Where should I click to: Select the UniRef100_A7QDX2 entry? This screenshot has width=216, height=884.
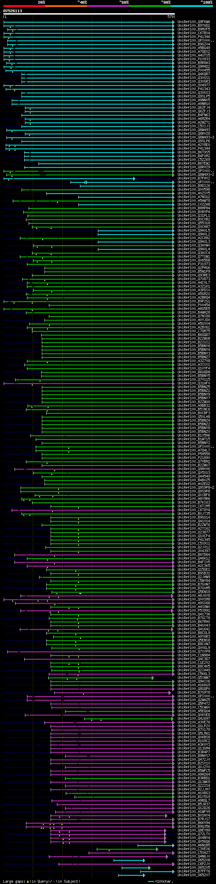pos(194,52)
